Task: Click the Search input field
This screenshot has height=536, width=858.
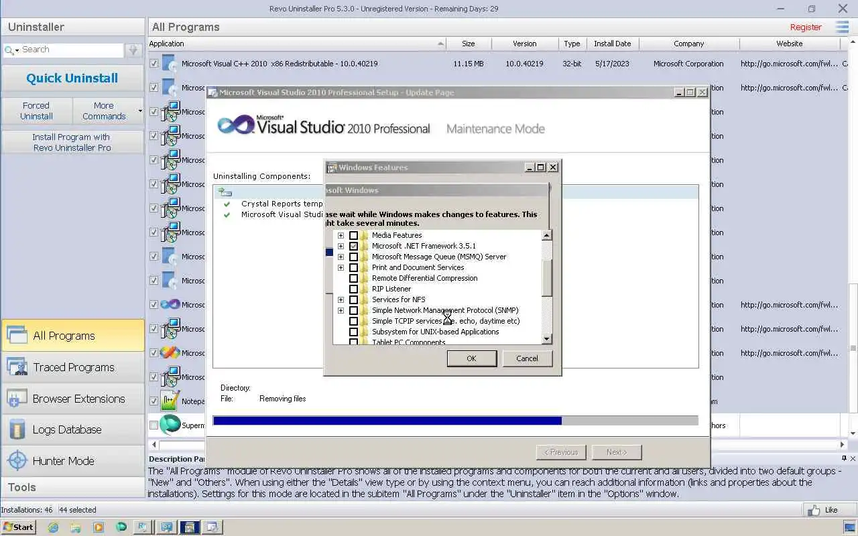Action: 72,50
